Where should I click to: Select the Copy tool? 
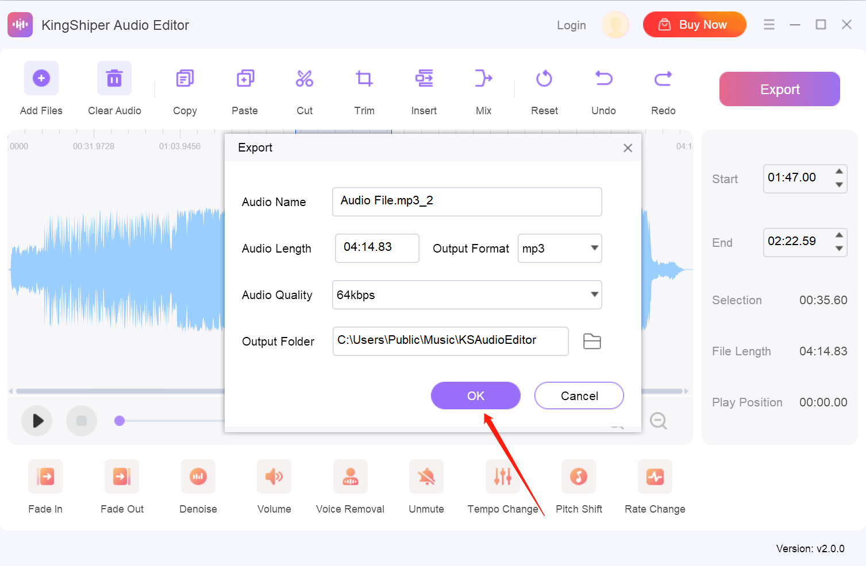pos(185,78)
